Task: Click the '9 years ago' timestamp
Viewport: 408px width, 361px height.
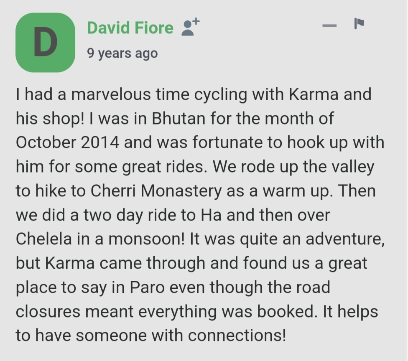Action: 122,53
